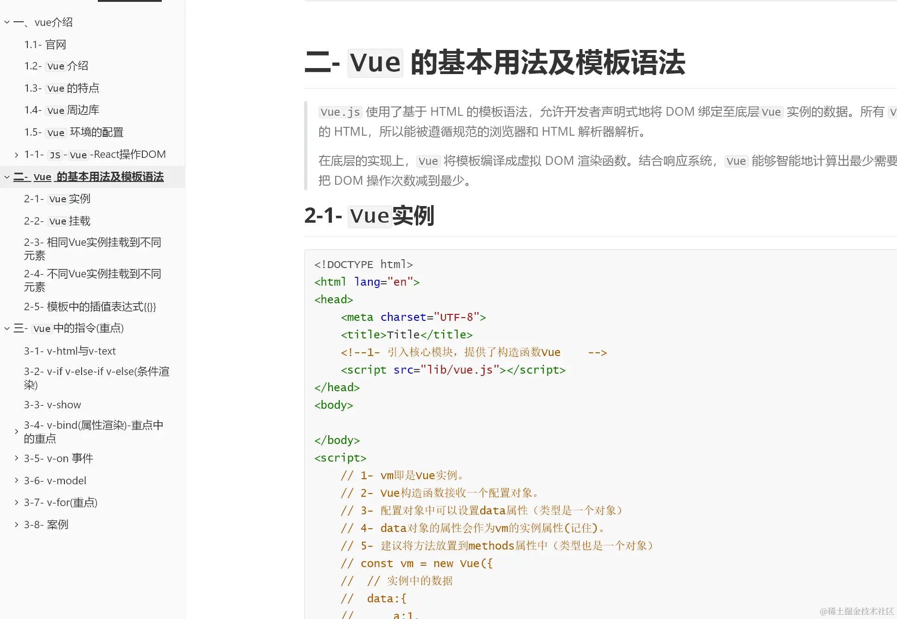Click the 2-1- Vue实例 heading

(x=369, y=216)
